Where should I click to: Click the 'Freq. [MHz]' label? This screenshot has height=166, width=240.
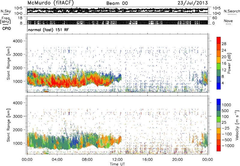6,20
